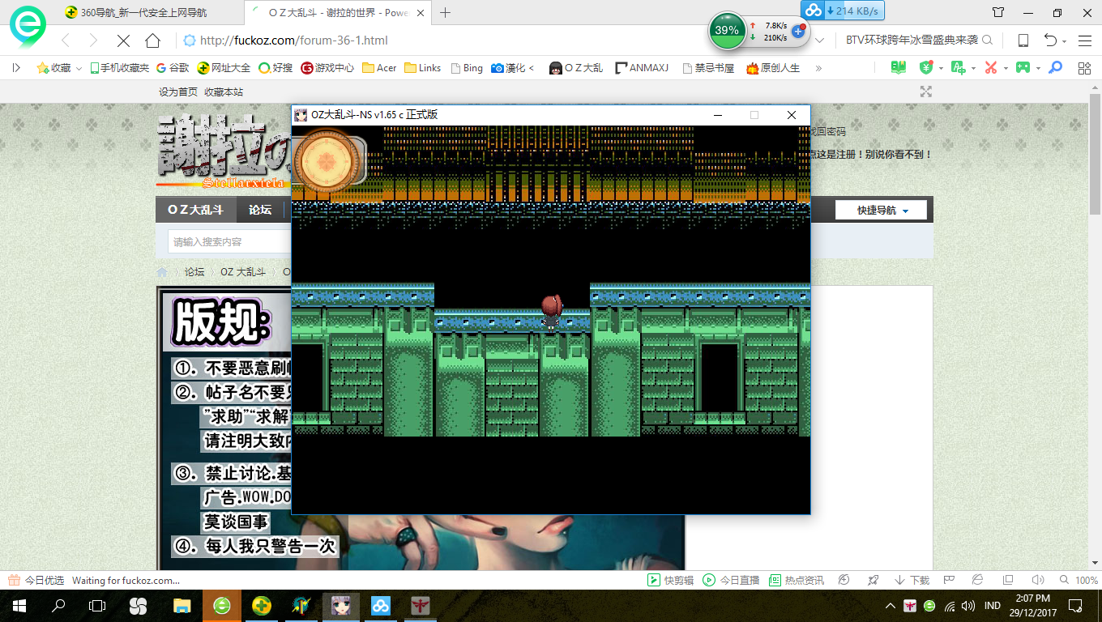This screenshot has height=622, width=1102.
Task: Click the red-haired character in game window
Action: pyautogui.click(x=551, y=312)
